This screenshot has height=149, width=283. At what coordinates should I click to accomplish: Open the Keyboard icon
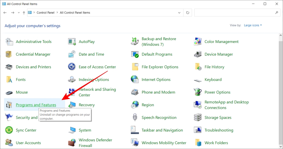[x=198, y=81]
